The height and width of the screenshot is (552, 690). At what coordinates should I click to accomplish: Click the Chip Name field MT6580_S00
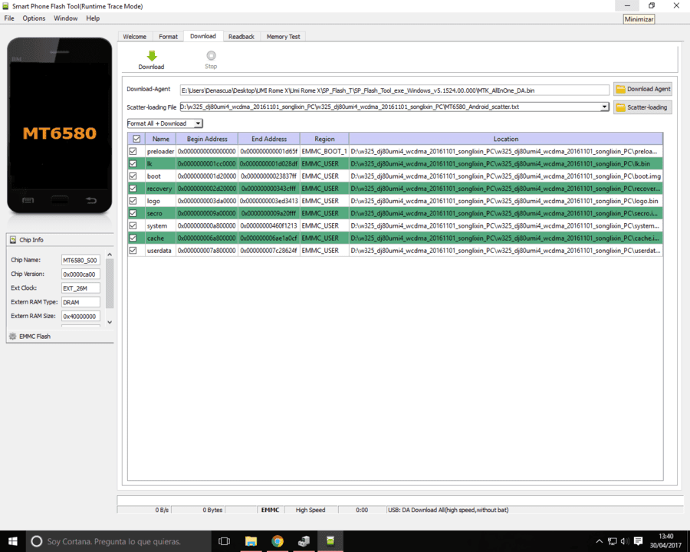point(80,260)
